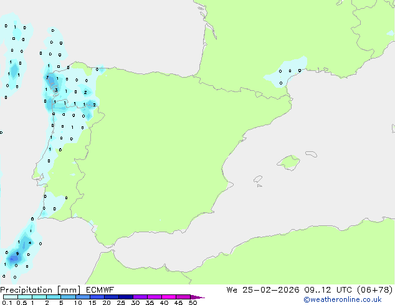Click the 0.5–1 mm legend color box

(25, 297)
